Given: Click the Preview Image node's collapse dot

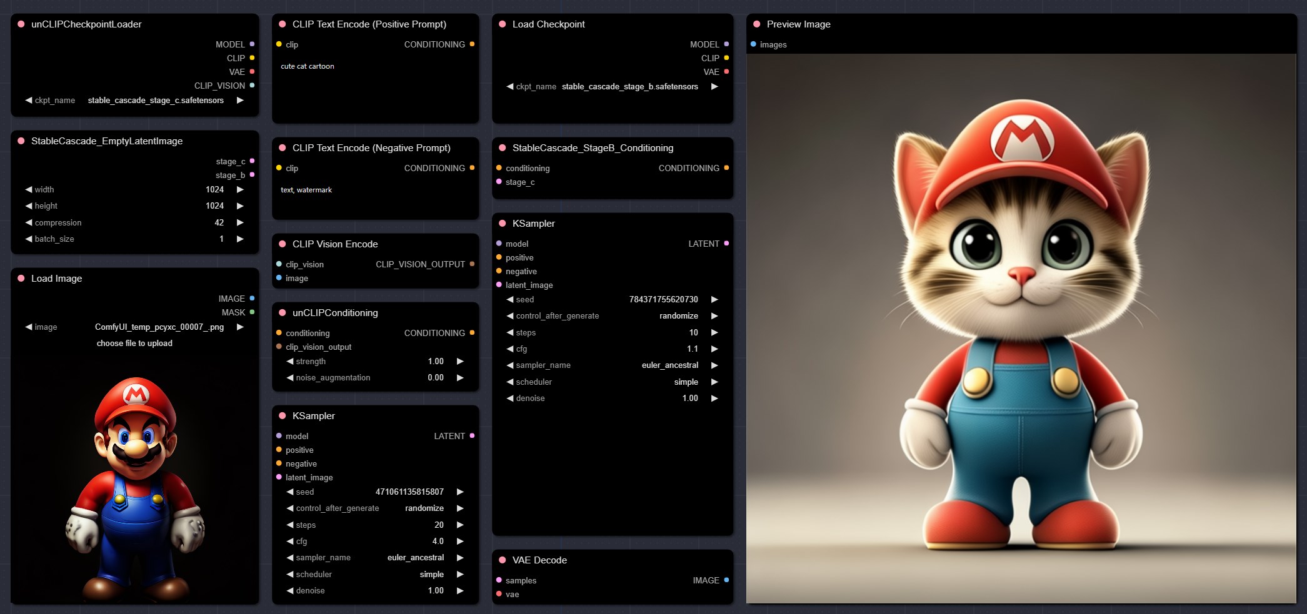Looking at the screenshot, I should click(756, 24).
